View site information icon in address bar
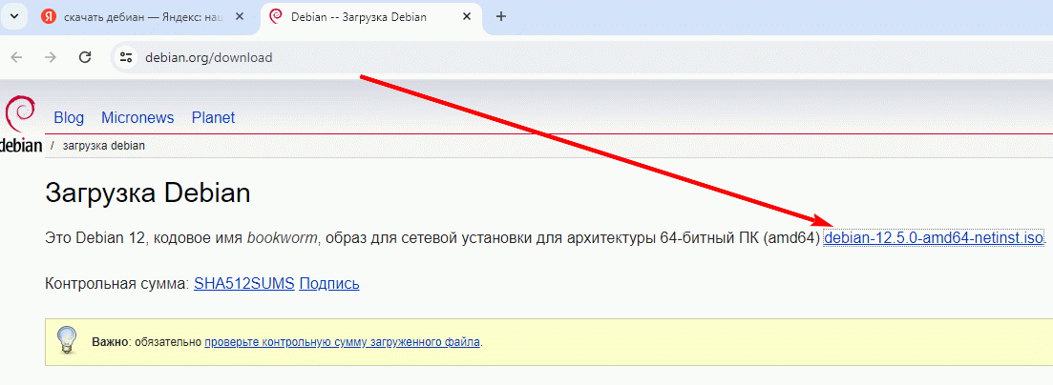1053x385 pixels. click(x=126, y=58)
